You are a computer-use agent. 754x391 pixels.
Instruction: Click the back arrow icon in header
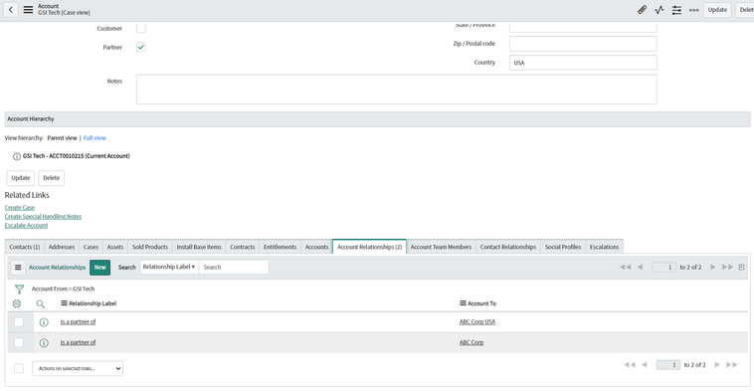[11, 10]
